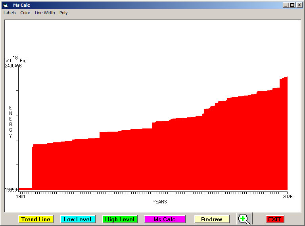Click the YEARS axis title
305x226 pixels.
[159, 202]
